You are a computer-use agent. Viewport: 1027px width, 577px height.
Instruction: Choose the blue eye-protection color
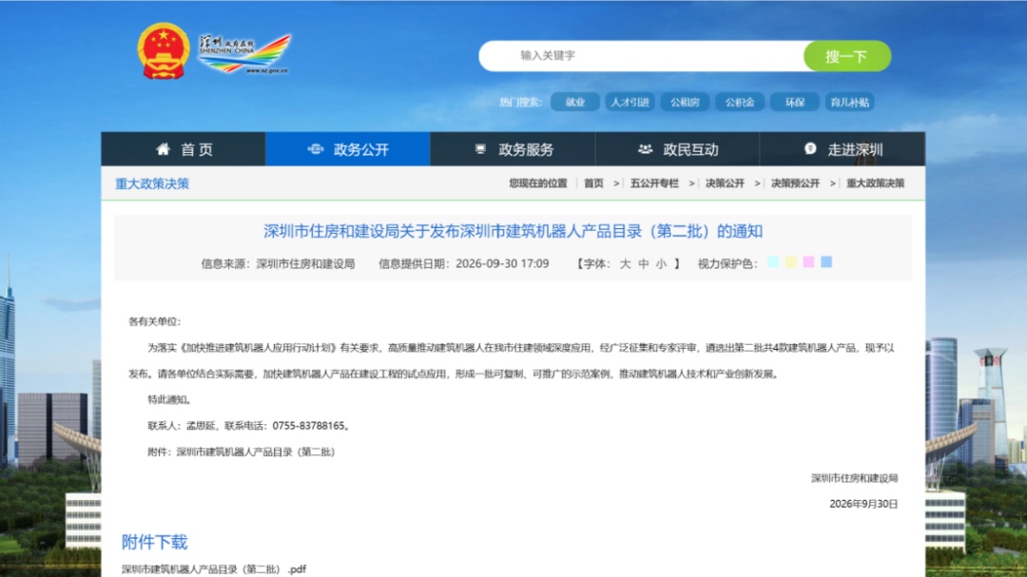pos(826,262)
